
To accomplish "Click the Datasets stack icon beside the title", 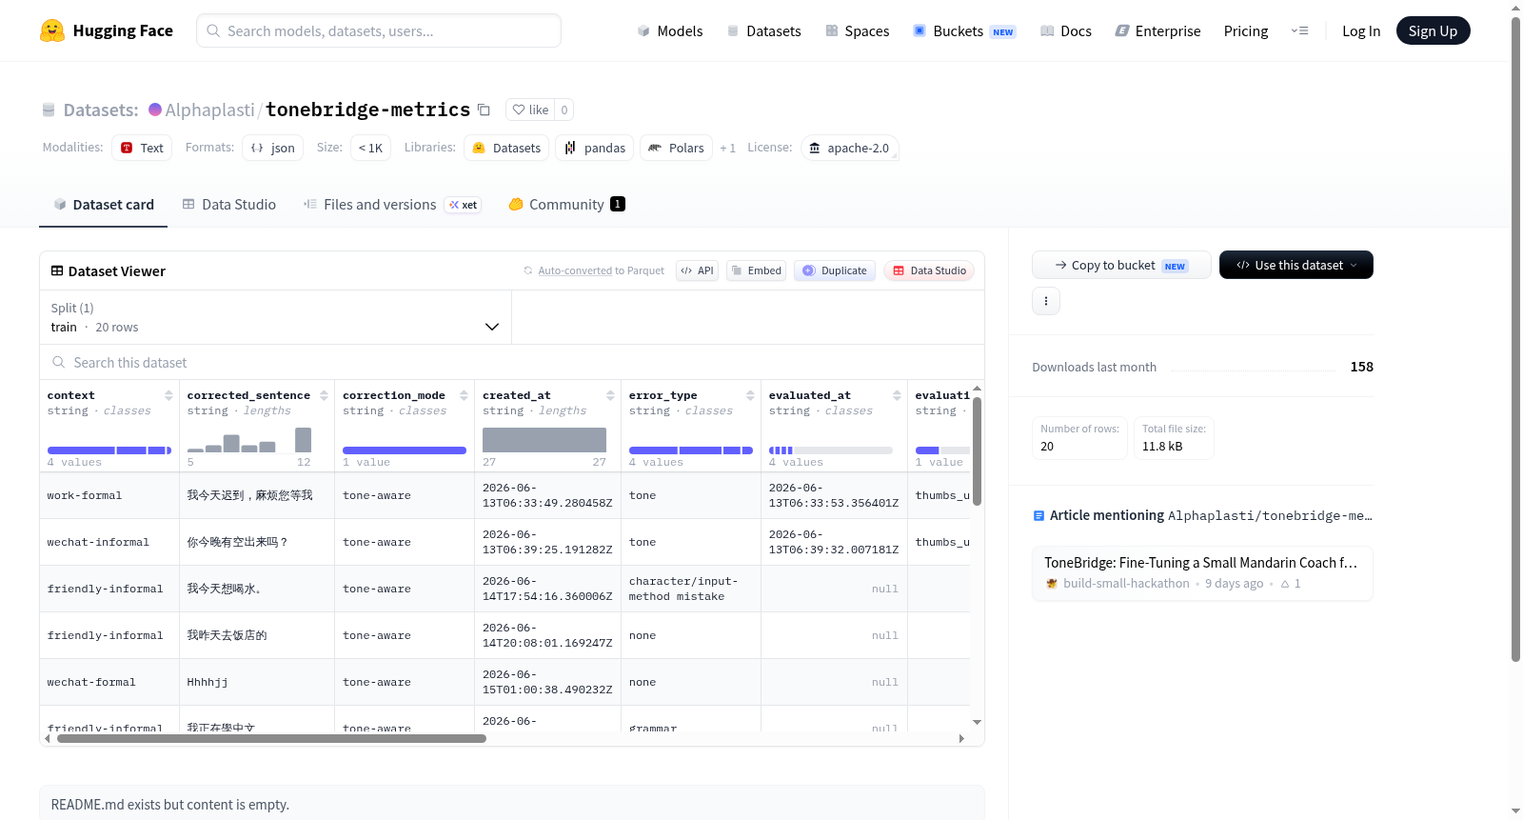I will coord(49,110).
